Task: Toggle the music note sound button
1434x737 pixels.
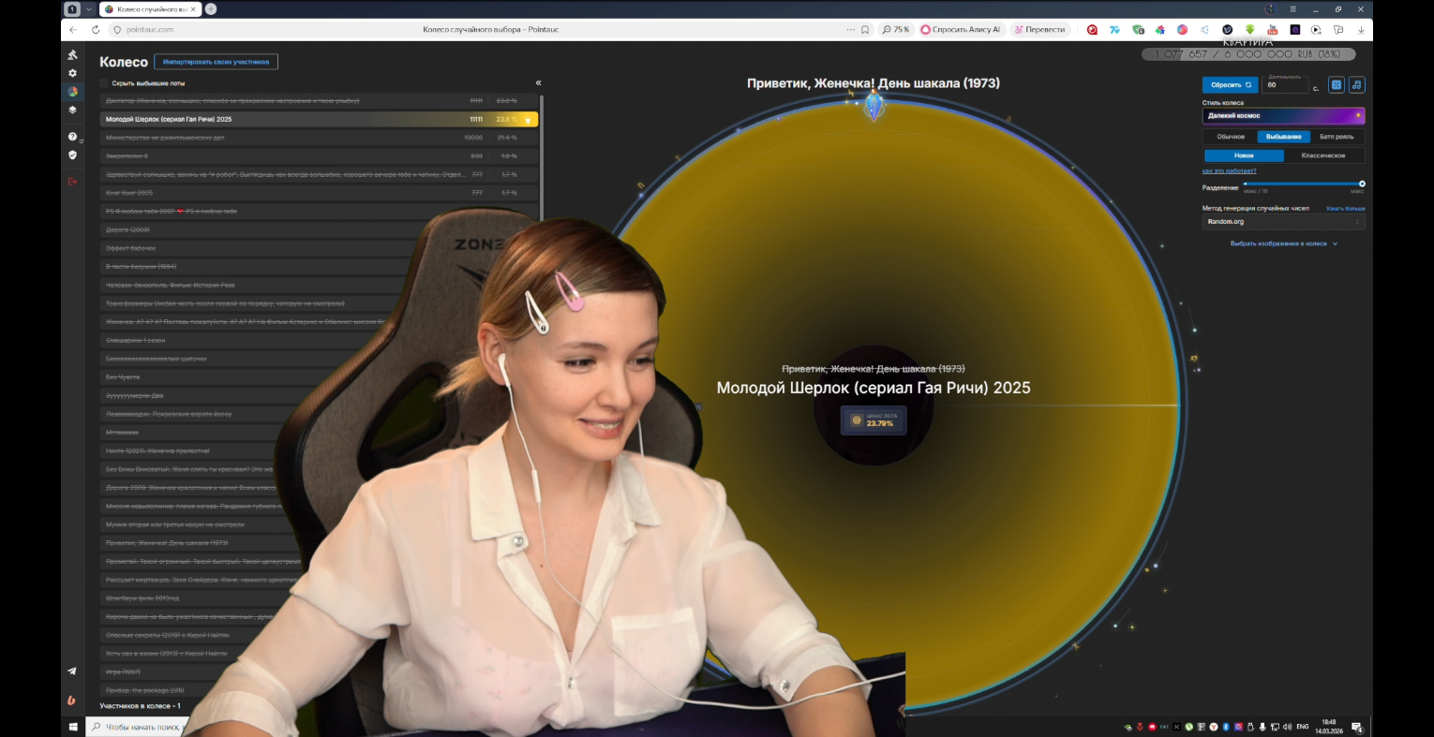Action: [1357, 84]
